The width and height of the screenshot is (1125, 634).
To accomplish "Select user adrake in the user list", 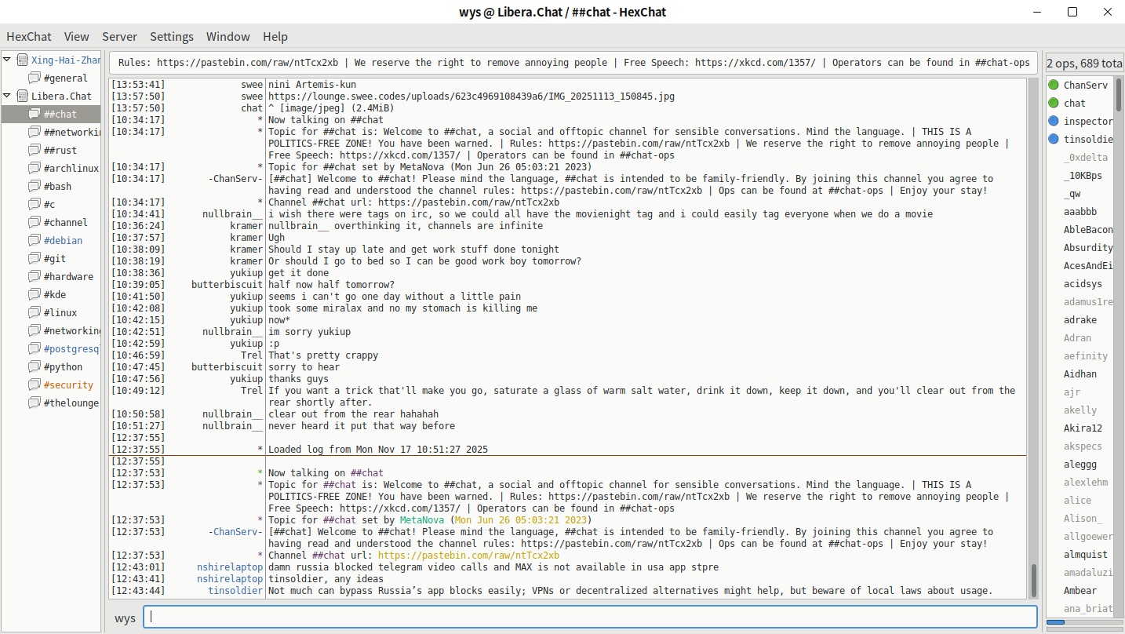I will [x=1080, y=319].
